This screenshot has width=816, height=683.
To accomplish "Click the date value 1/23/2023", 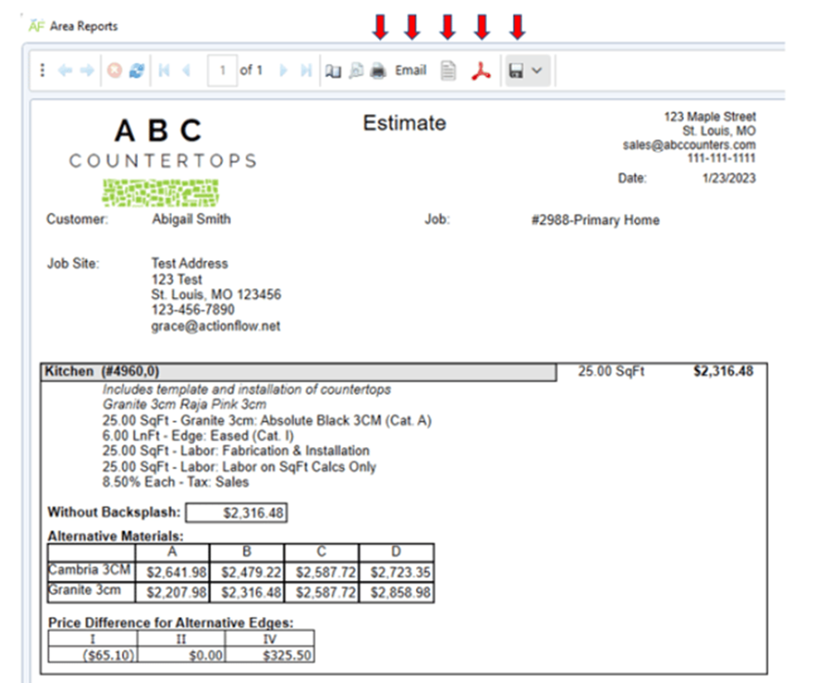I will click(729, 178).
